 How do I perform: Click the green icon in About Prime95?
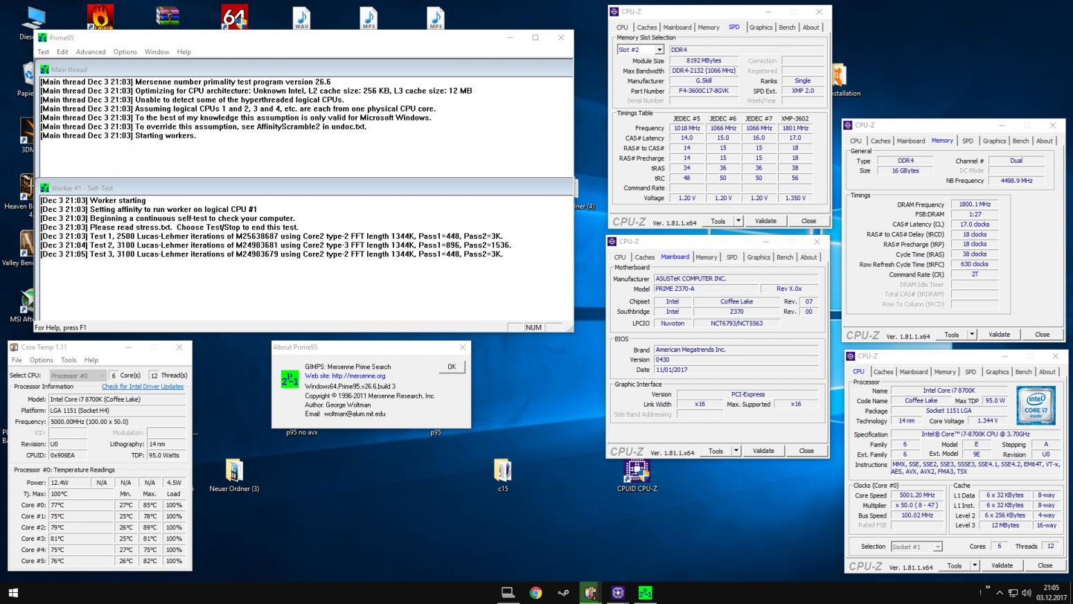pos(290,379)
